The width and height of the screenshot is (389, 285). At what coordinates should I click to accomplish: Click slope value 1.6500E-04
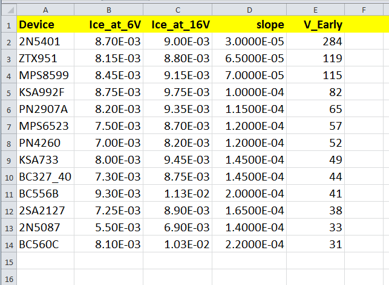(249, 210)
